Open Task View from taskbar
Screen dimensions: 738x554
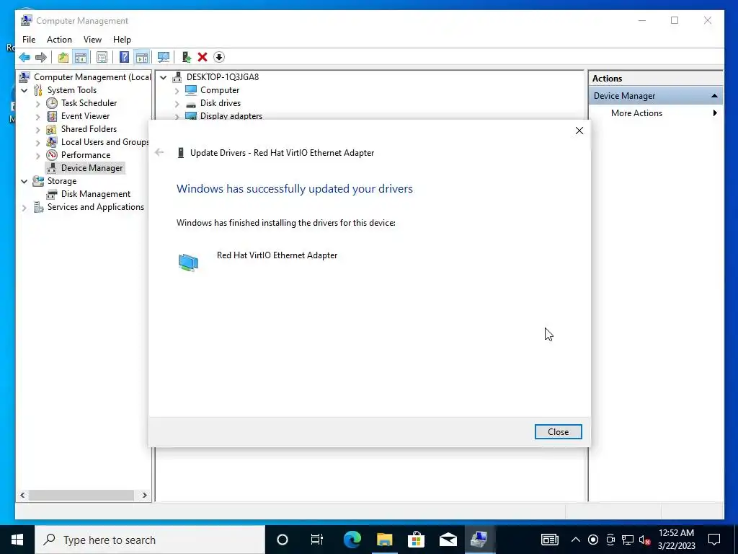tap(317, 540)
